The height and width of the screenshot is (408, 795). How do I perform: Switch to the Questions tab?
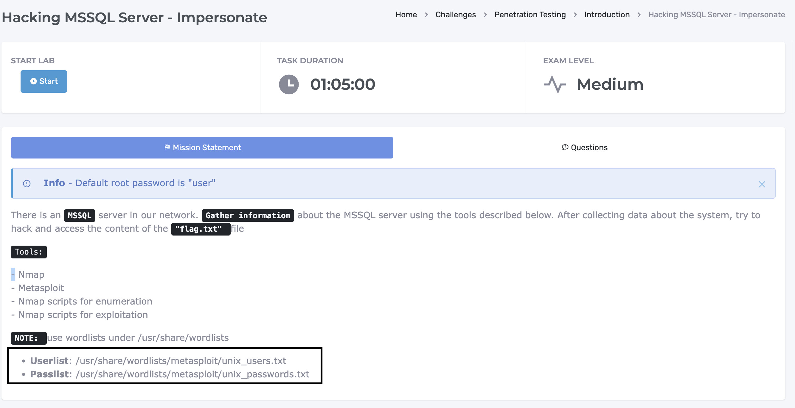pos(584,147)
